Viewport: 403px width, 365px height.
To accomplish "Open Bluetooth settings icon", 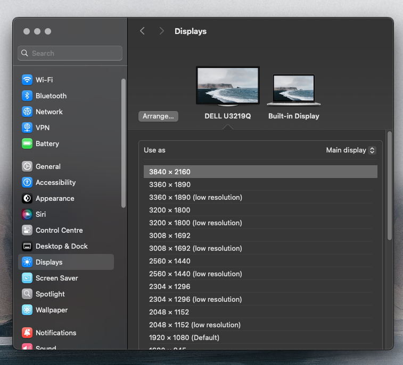I will coord(27,96).
